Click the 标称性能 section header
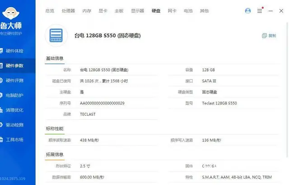 [x=55, y=129]
